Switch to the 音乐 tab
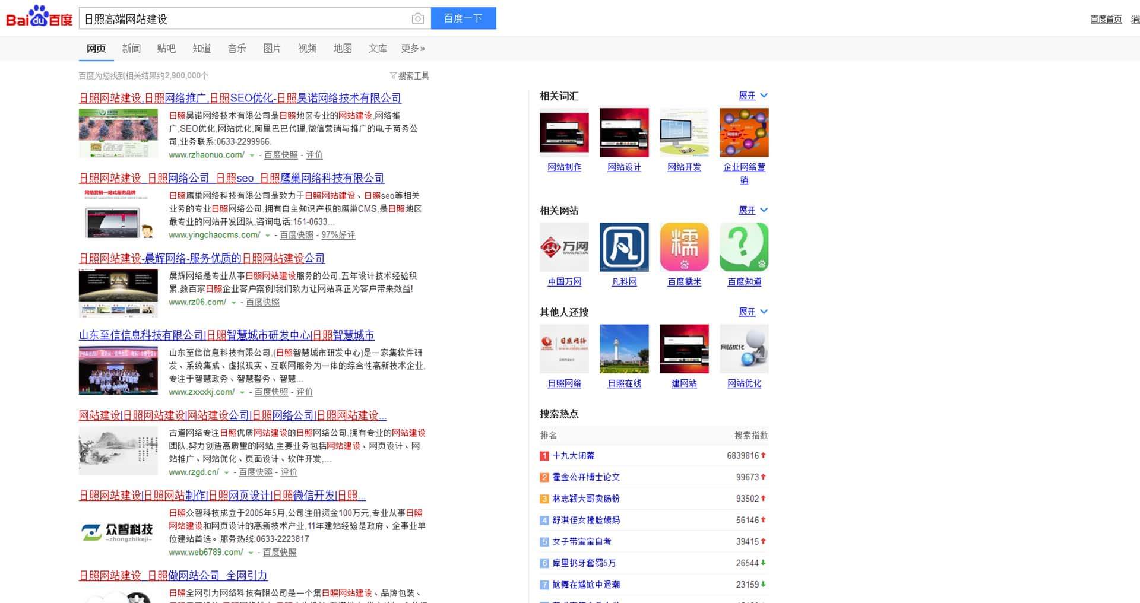This screenshot has height=603, width=1140. (x=237, y=48)
